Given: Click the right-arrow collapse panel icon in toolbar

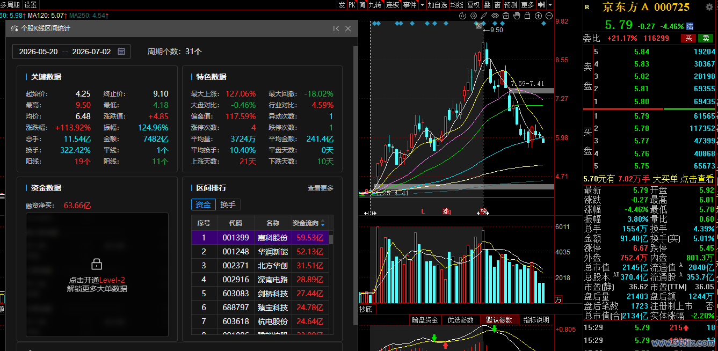Looking at the screenshot, I should click(542, 5).
